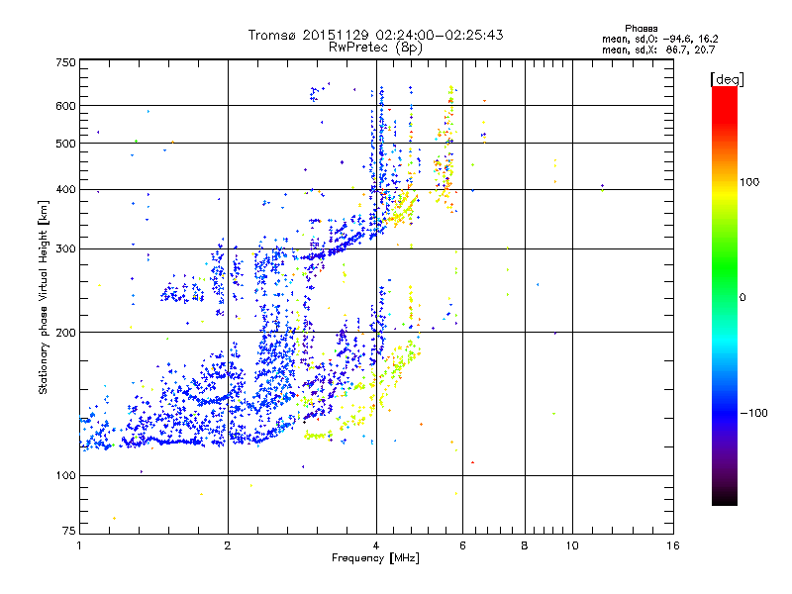Click the colorbar '-100' tick label
This screenshot has width=792, height=594.
(754, 413)
